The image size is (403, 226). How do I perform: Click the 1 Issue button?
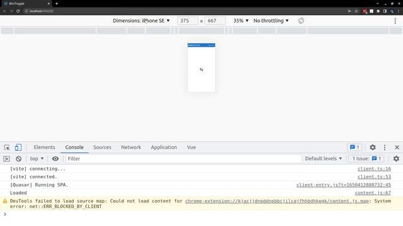(x=366, y=159)
